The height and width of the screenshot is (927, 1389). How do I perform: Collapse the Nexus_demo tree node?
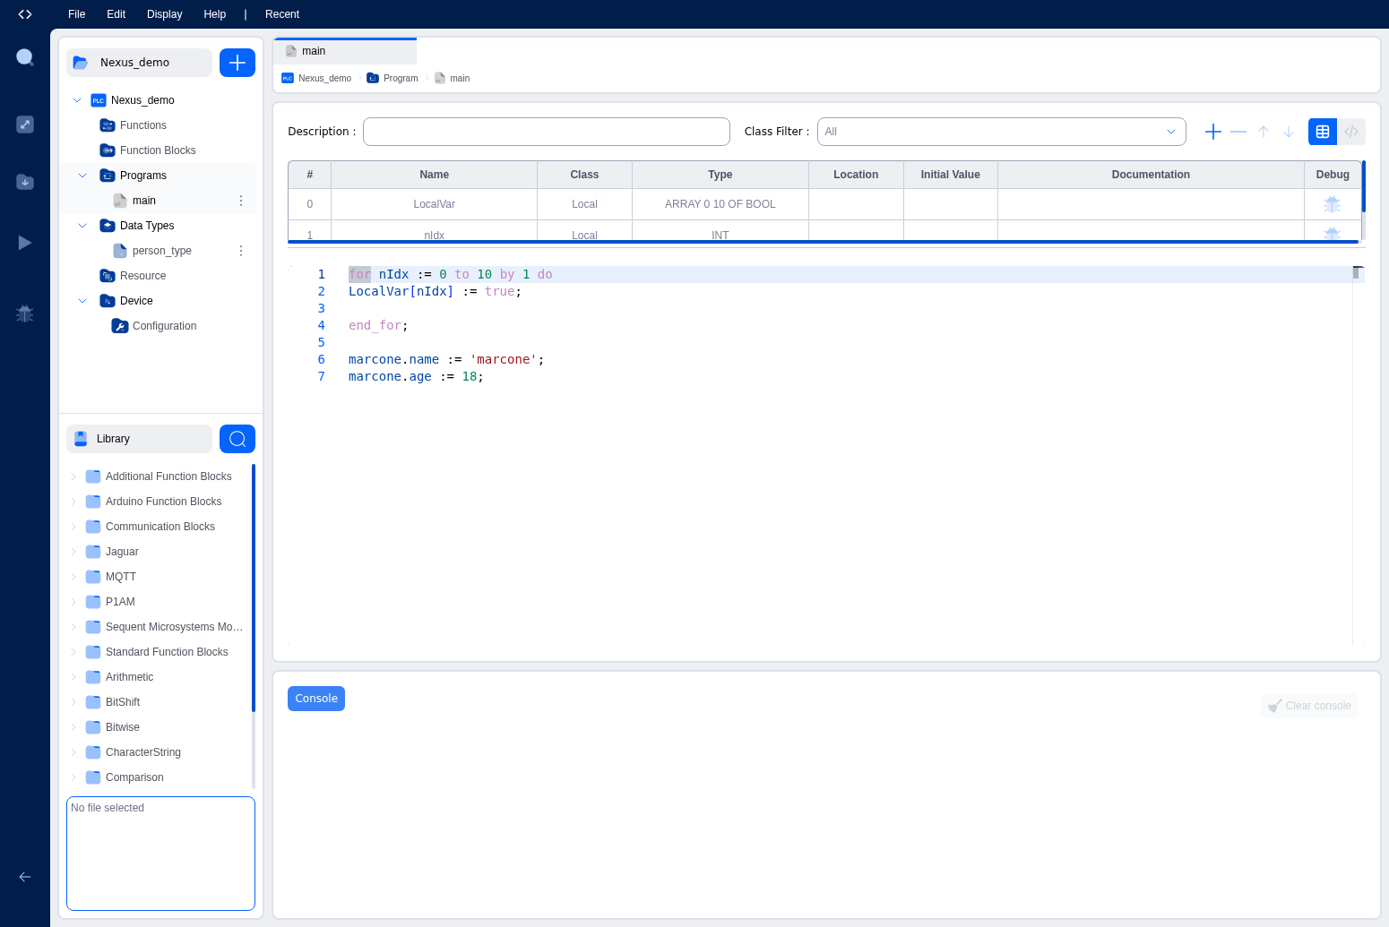tap(77, 100)
